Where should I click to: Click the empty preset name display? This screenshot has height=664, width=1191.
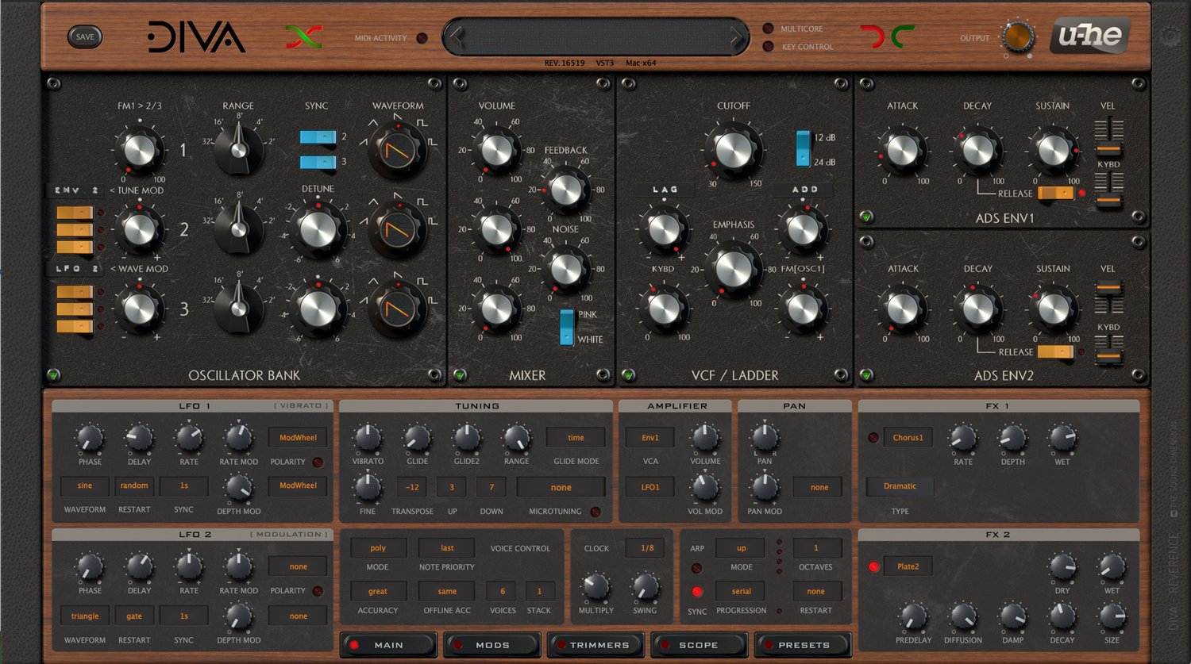coord(595,36)
